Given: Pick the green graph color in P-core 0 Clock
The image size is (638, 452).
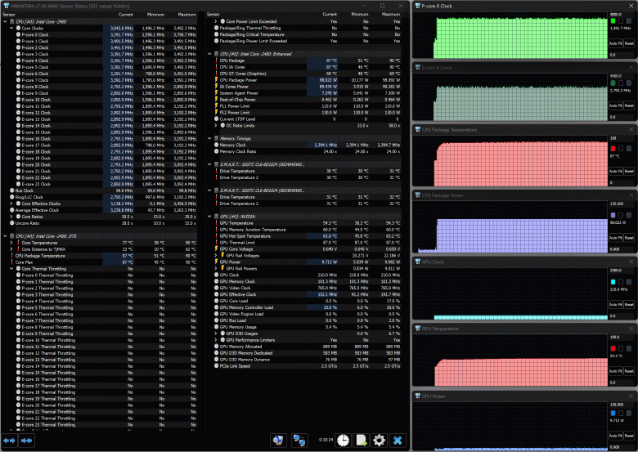Looking at the screenshot, I should coord(613,20).
